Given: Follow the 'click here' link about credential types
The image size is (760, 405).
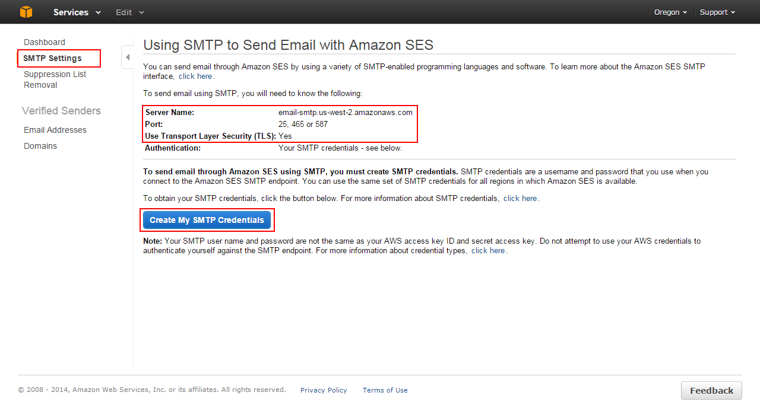Looking at the screenshot, I should pos(488,251).
